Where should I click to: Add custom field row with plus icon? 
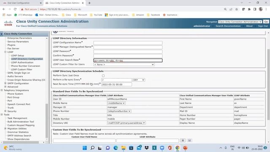tap(183, 141)
